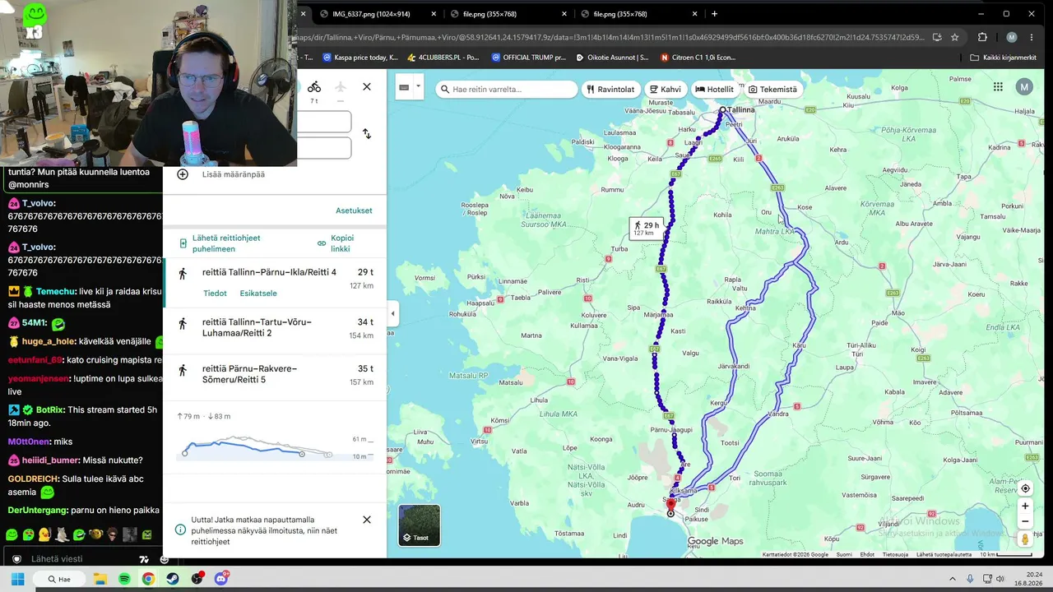Filter by Ravintolat chip
Screen dimensions: 1053x592
610,89
